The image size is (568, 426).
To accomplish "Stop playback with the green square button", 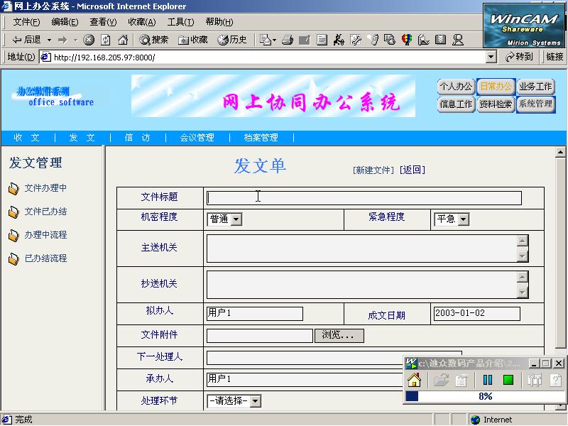I will [508, 381].
